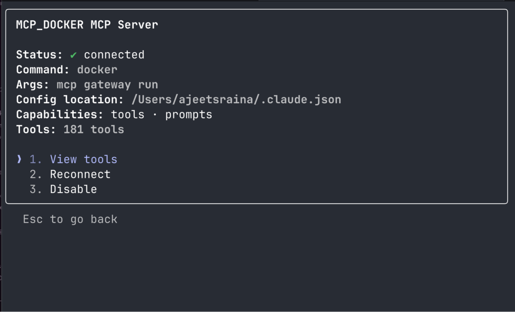Click the docker command value
The width and height of the screenshot is (515, 312).
(97, 69)
